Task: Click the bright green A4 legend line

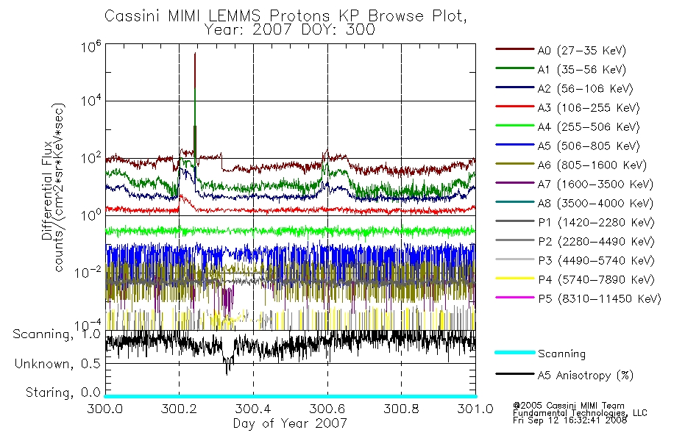Action: coord(515,126)
